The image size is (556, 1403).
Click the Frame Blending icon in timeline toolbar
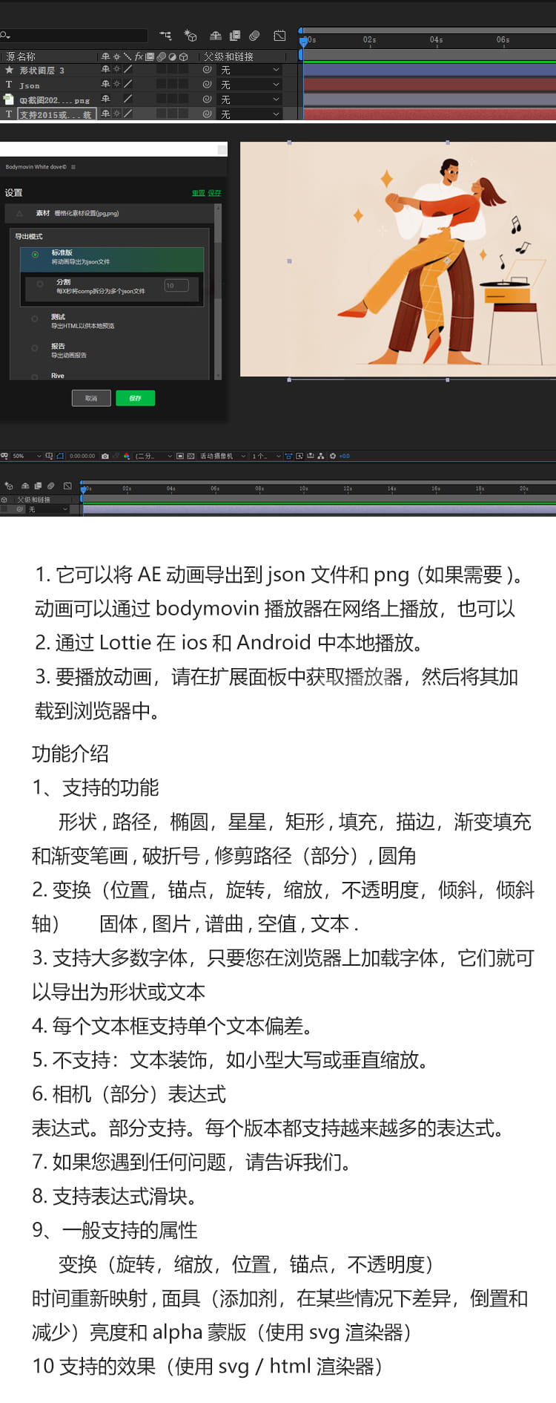(x=235, y=36)
